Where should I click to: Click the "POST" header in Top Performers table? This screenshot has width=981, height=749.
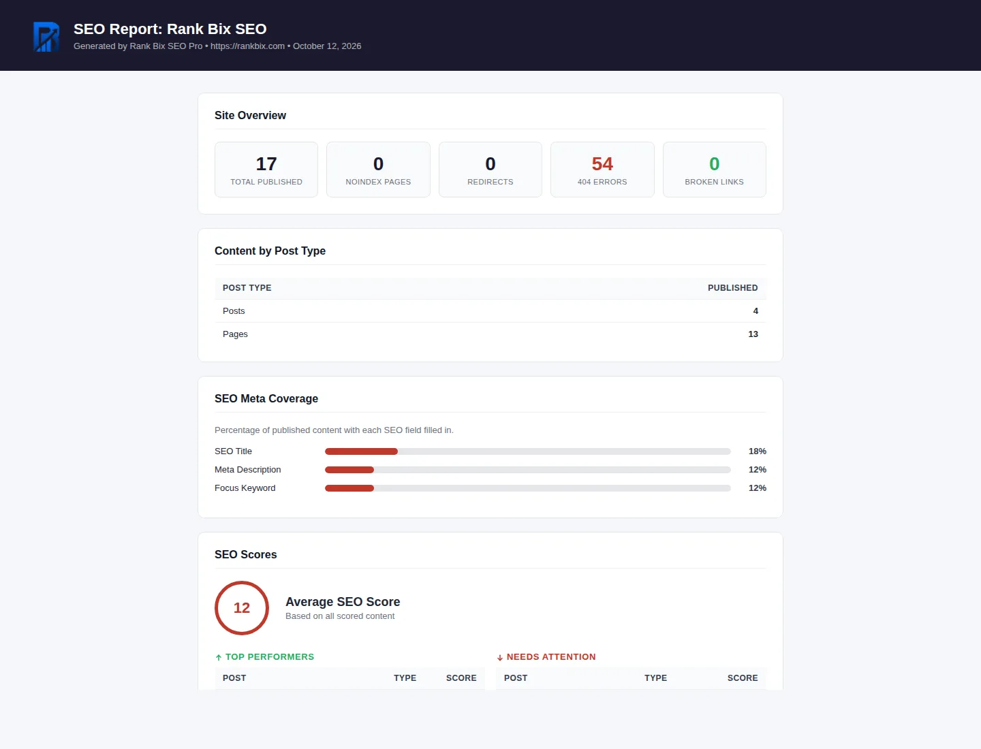(x=234, y=678)
